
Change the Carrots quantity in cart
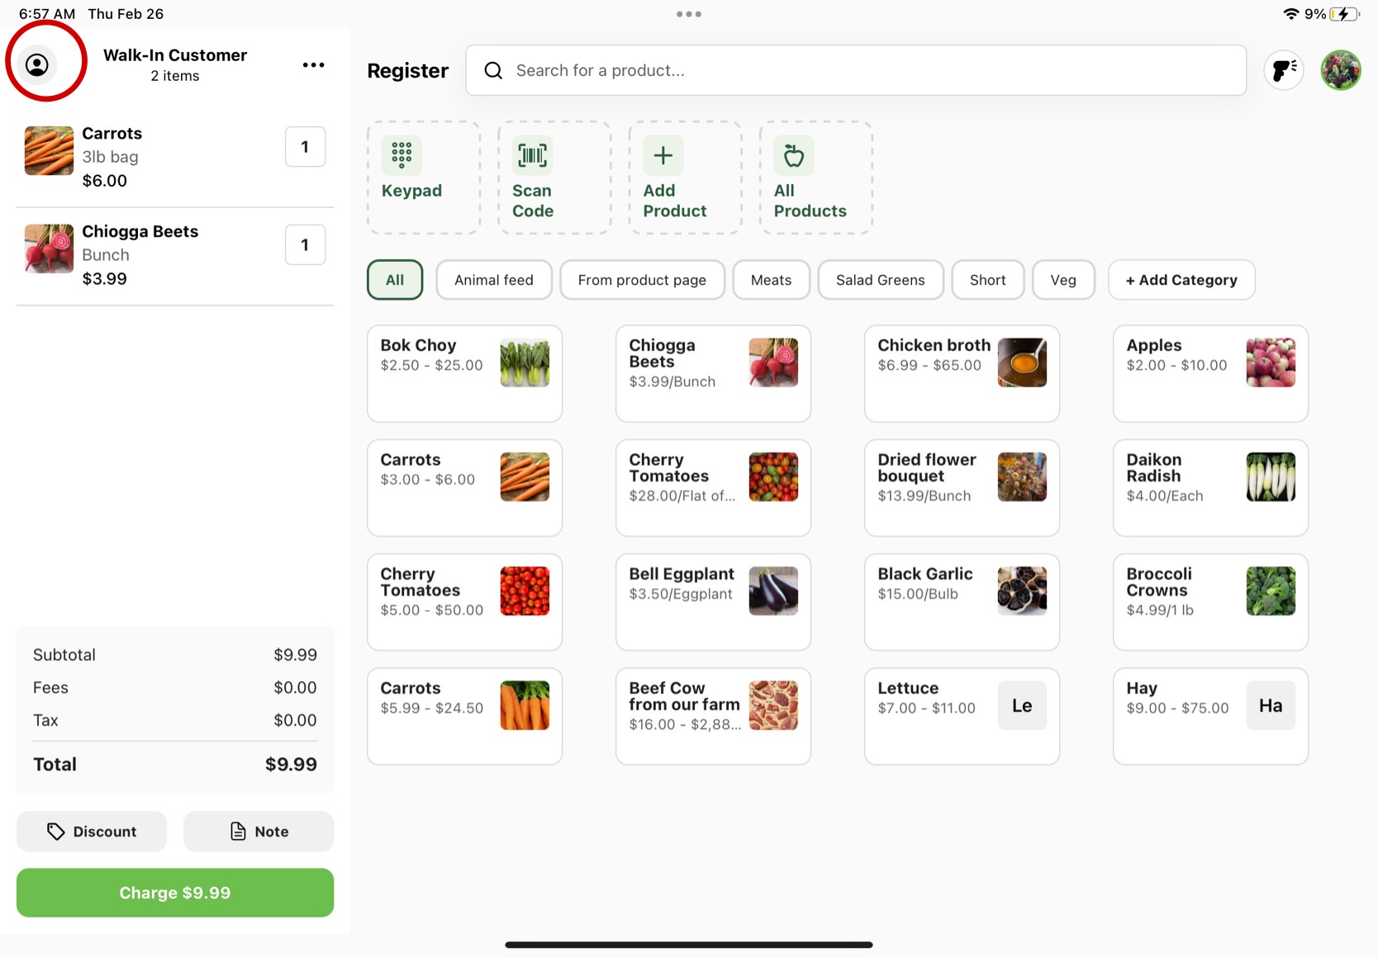(305, 147)
